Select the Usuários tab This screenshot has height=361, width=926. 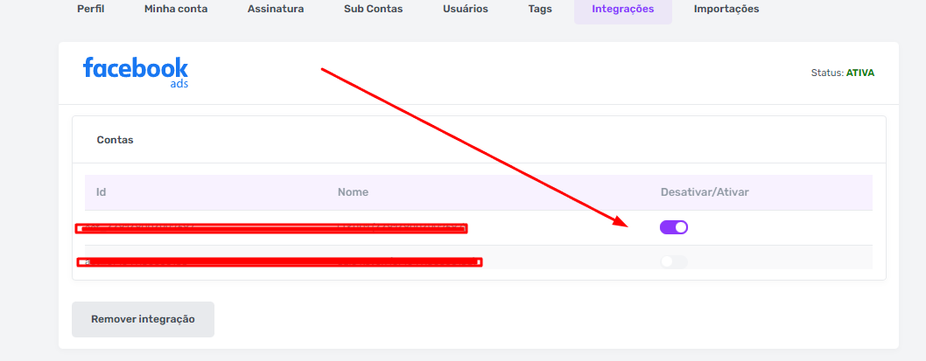pos(466,9)
